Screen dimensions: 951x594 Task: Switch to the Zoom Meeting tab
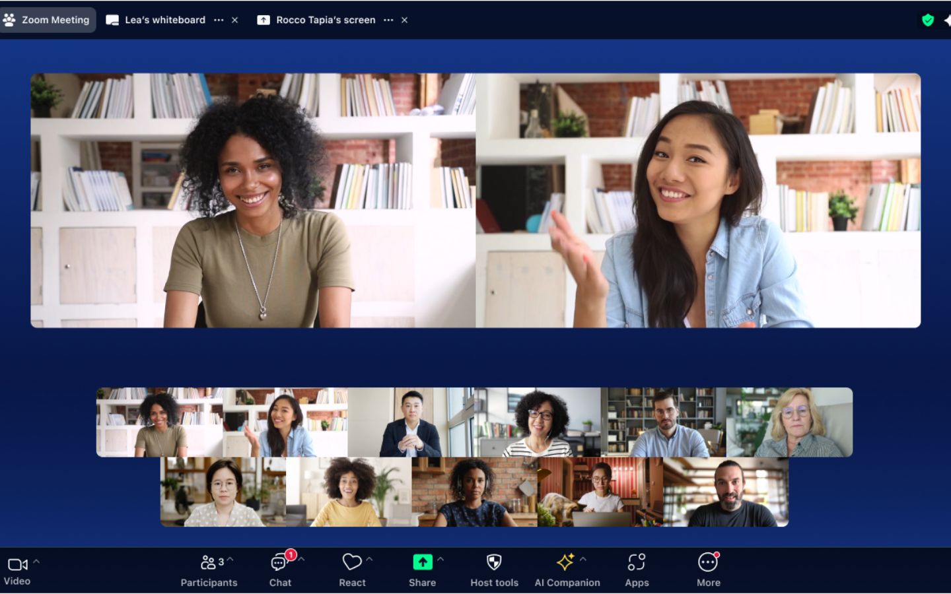tap(48, 20)
